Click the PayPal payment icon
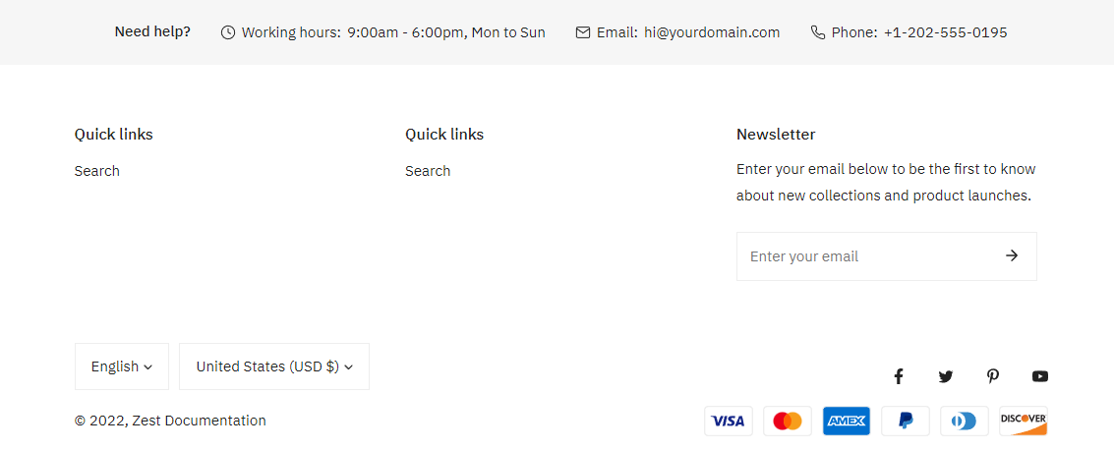Screen dimensions: 1114x450 (x=906, y=422)
